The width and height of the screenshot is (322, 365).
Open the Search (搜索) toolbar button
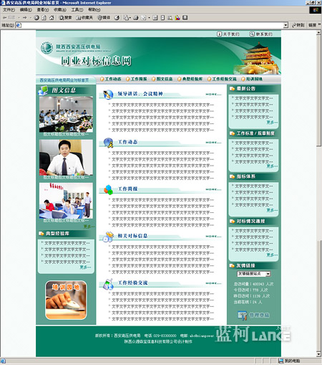click(x=65, y=18)
